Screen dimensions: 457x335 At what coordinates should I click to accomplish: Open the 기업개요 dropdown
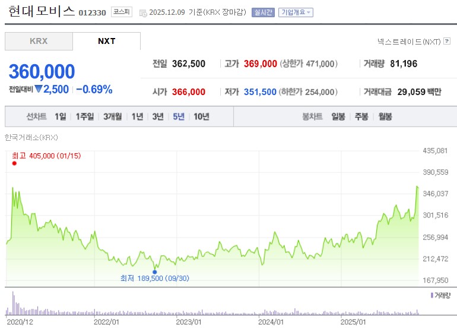point(296,12)
